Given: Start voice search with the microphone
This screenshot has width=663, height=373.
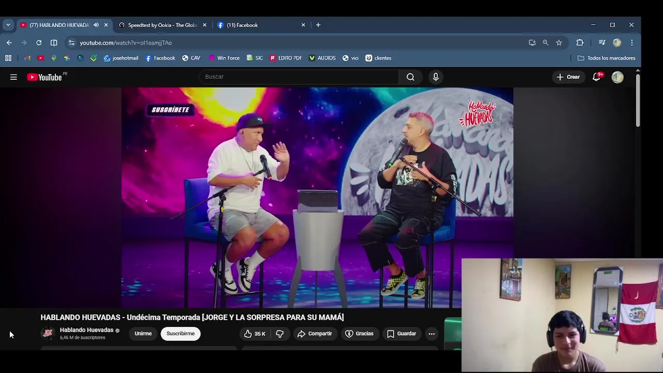Looking at the screenshot, I should pos(436,77).
